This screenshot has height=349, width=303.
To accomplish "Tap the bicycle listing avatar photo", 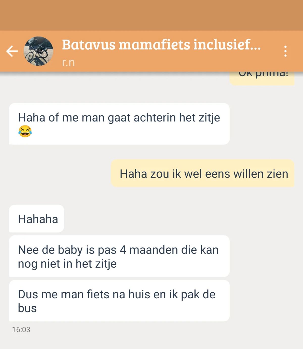I will click(x=38, y=51).
